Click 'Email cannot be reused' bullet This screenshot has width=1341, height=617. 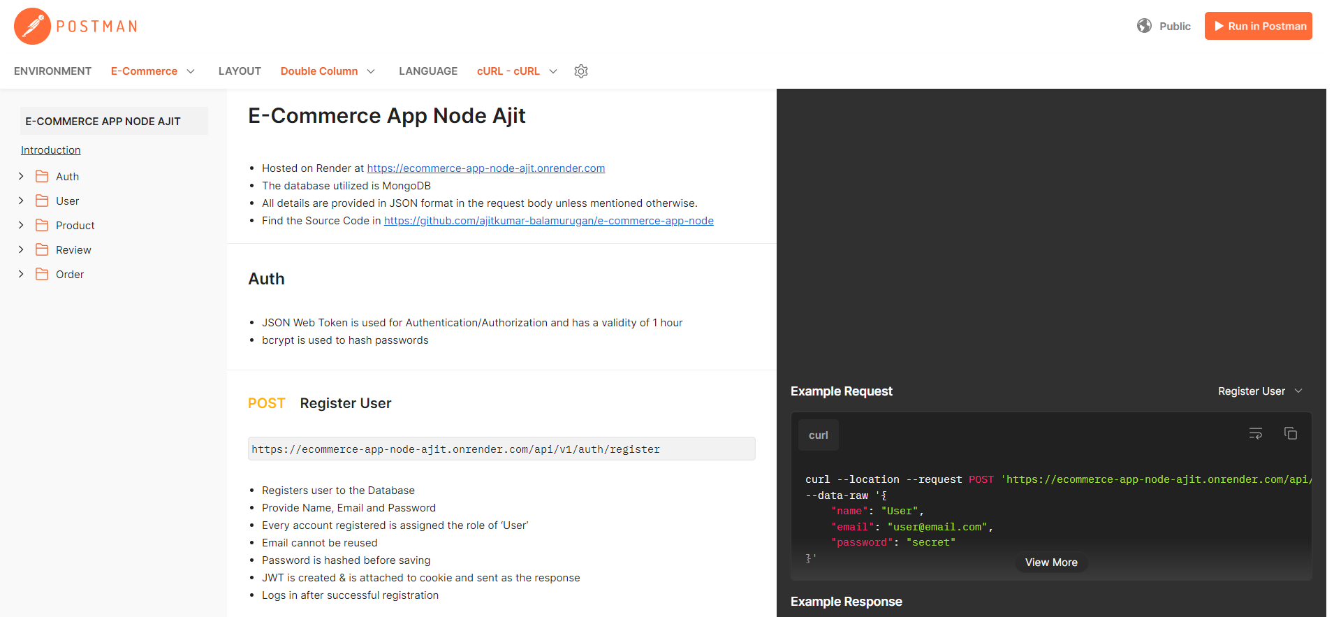[320, 543]
